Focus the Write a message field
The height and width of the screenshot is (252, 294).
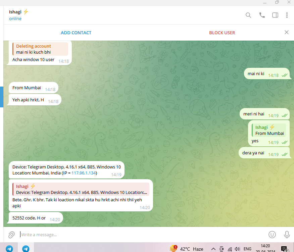click(143, 235)
